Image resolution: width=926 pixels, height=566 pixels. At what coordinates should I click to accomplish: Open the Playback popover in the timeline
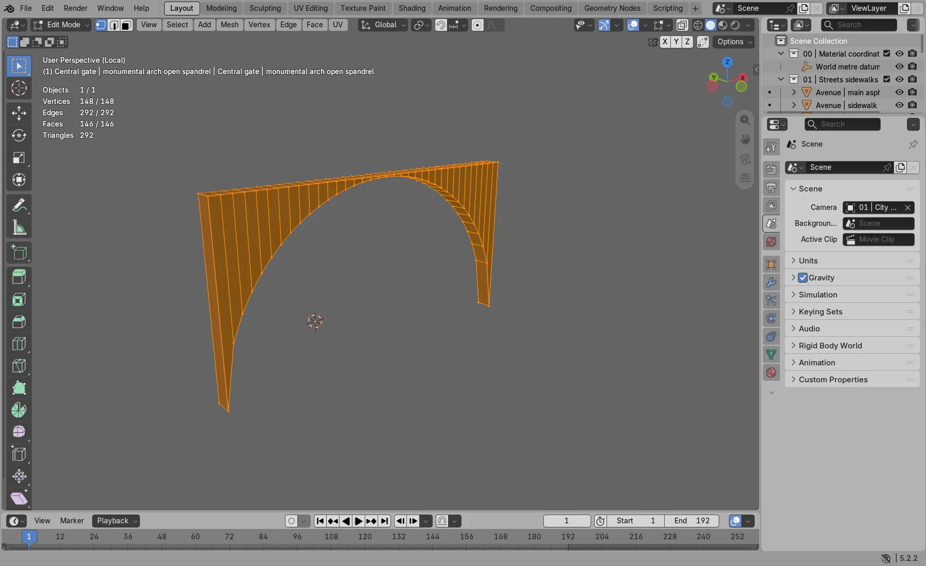[x=116, y=521]
